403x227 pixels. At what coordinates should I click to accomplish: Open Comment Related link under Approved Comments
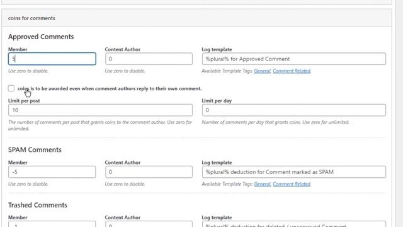coord(292,71)
